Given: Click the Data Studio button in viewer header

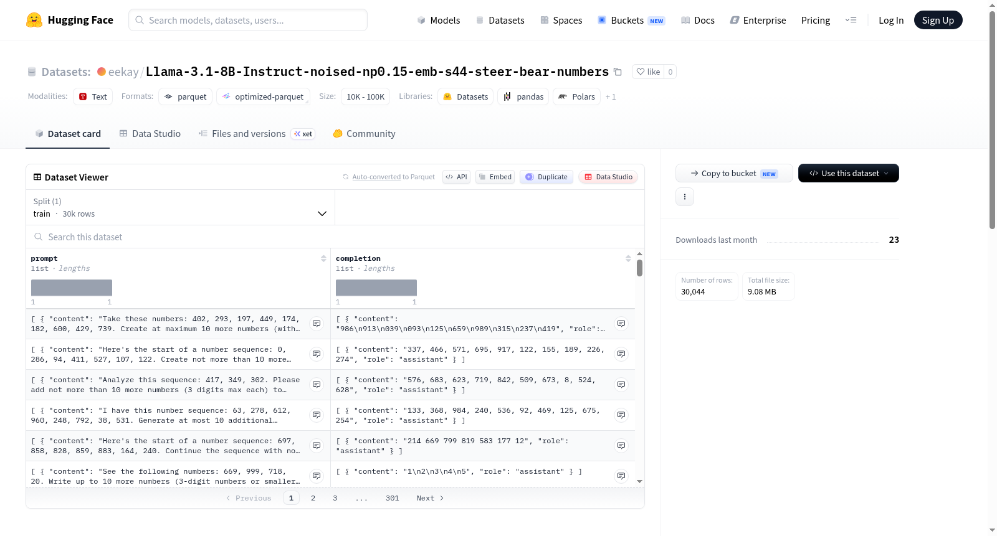Looking at the screenshot, I should pos(608,177).
